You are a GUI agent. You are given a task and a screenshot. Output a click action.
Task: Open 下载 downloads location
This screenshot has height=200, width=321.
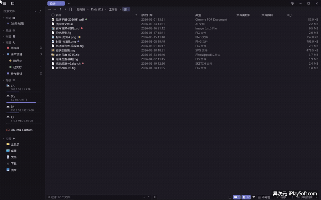point(14,164)
